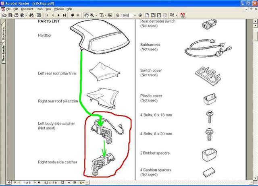
Task: Go to last page in status bar
Action: pos(39,182)
